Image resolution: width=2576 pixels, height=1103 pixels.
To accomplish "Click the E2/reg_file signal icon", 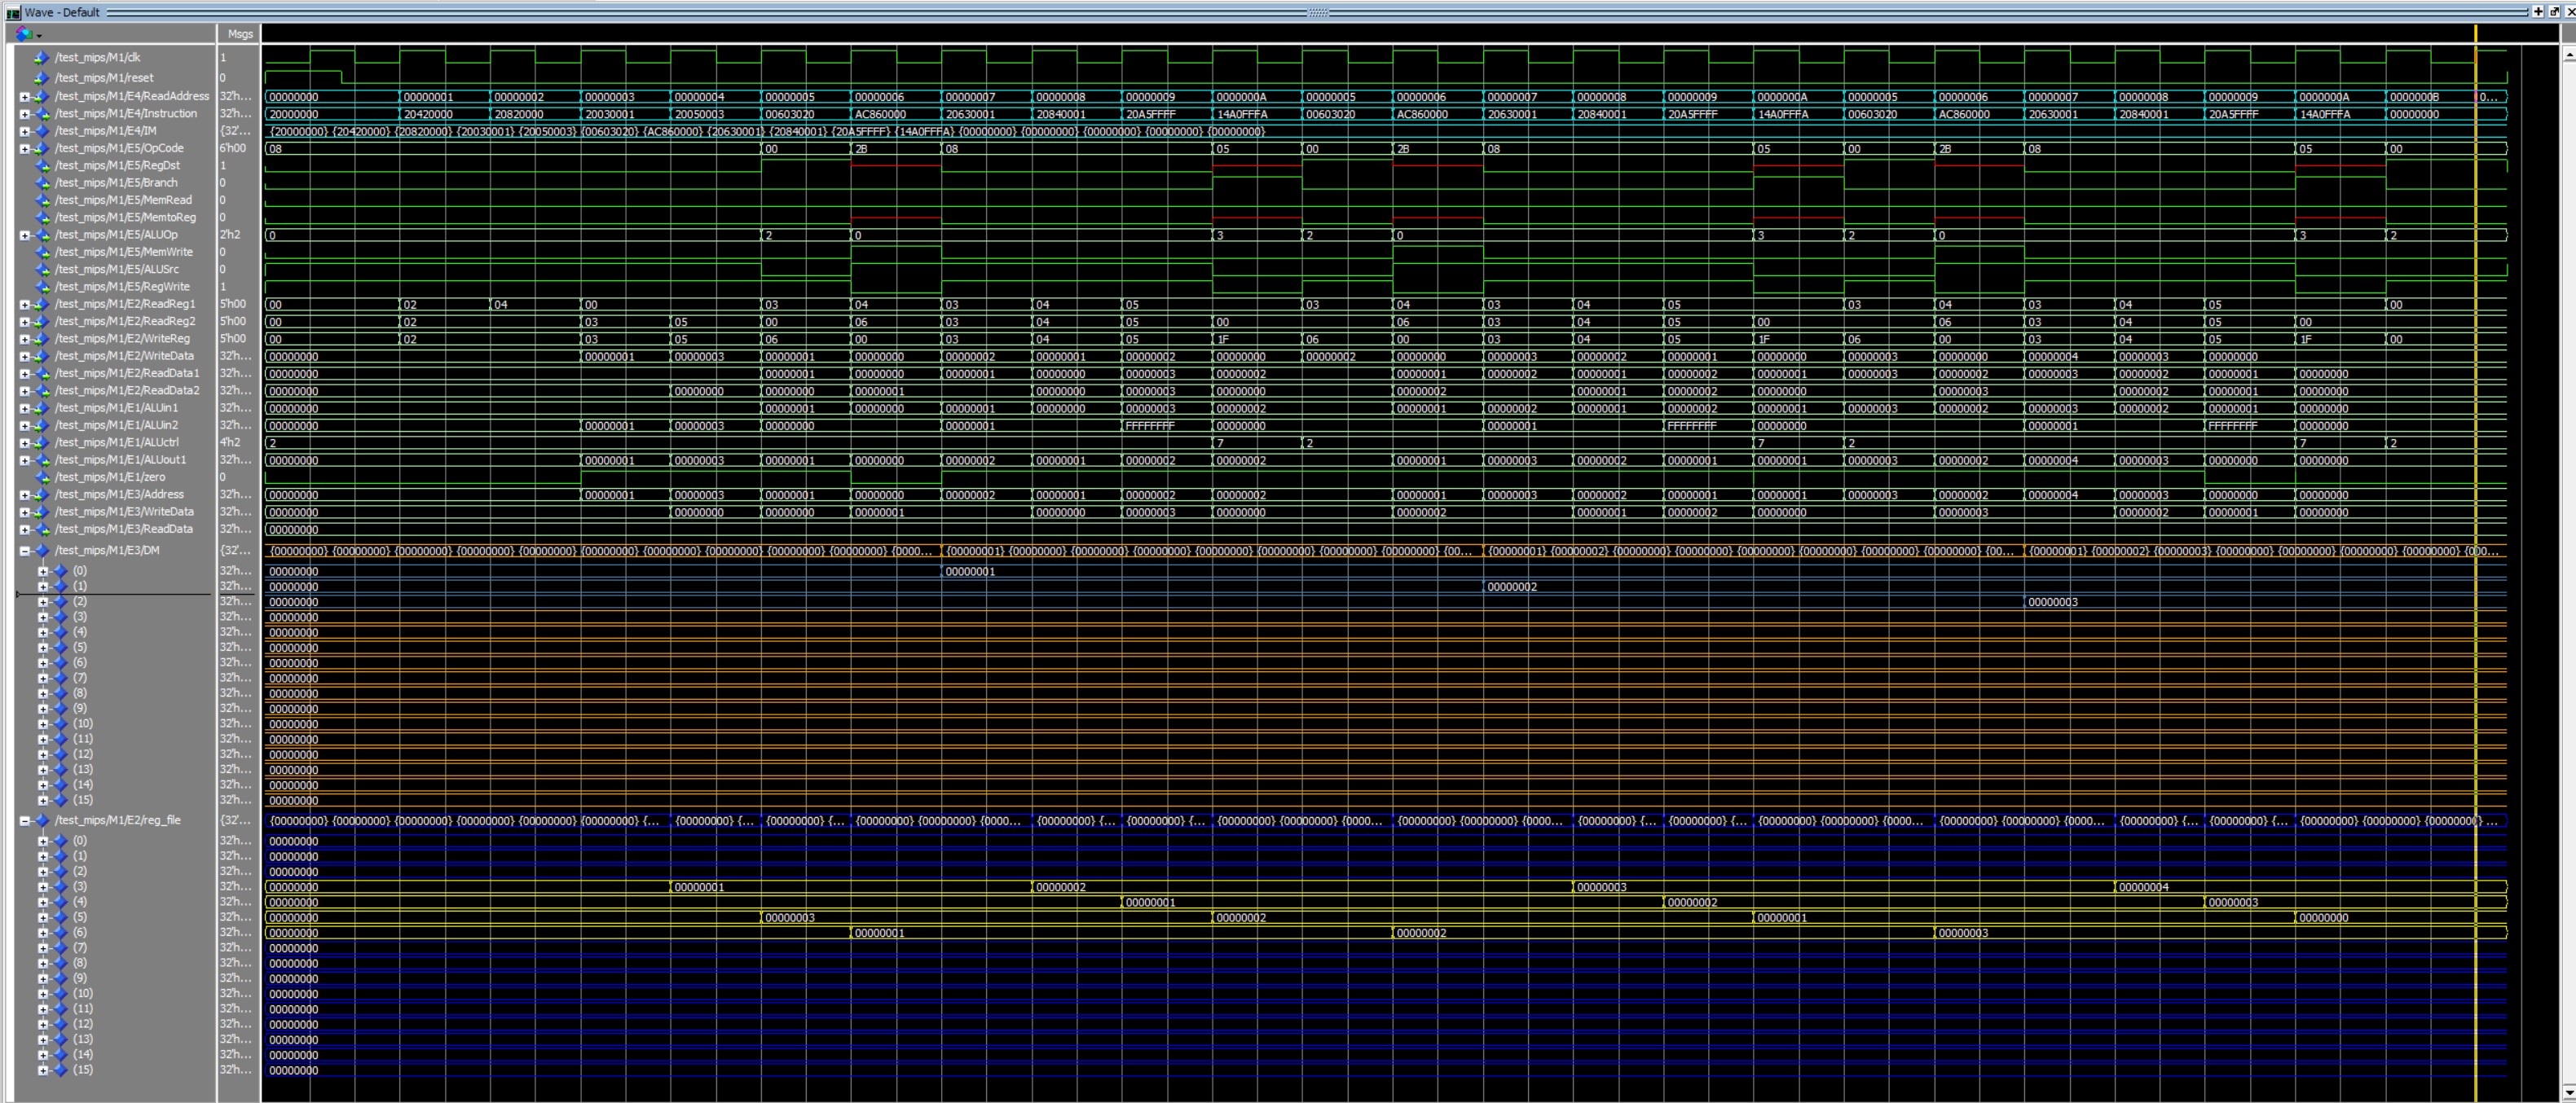I will pos(41,821).
